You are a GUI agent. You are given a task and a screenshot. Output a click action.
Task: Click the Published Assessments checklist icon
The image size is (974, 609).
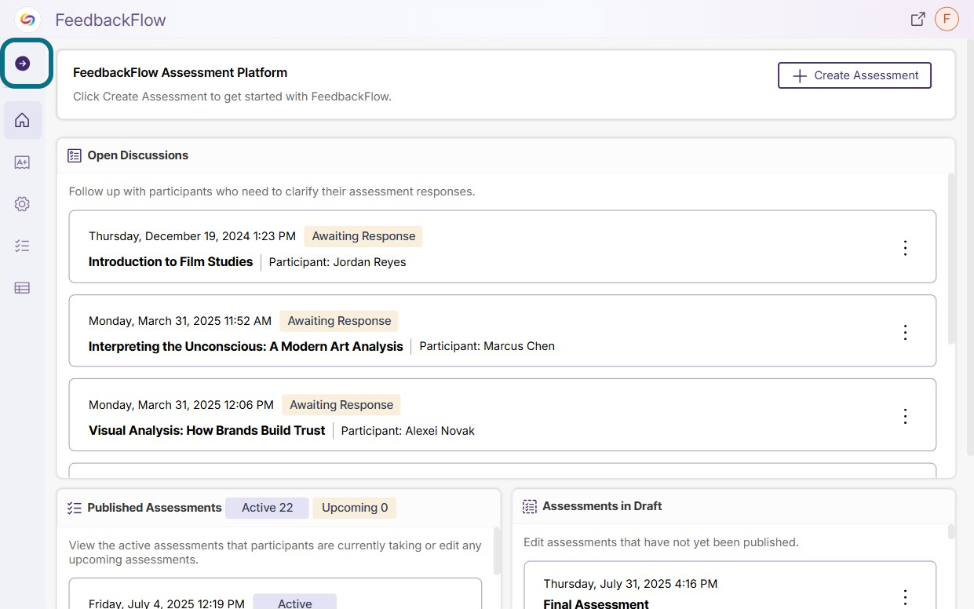(74, 508)
